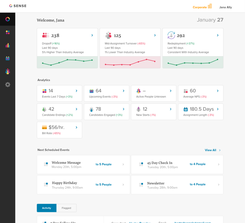
Task: Expand the Redeployment 292 card chevron
Action: tap(218, 35)
